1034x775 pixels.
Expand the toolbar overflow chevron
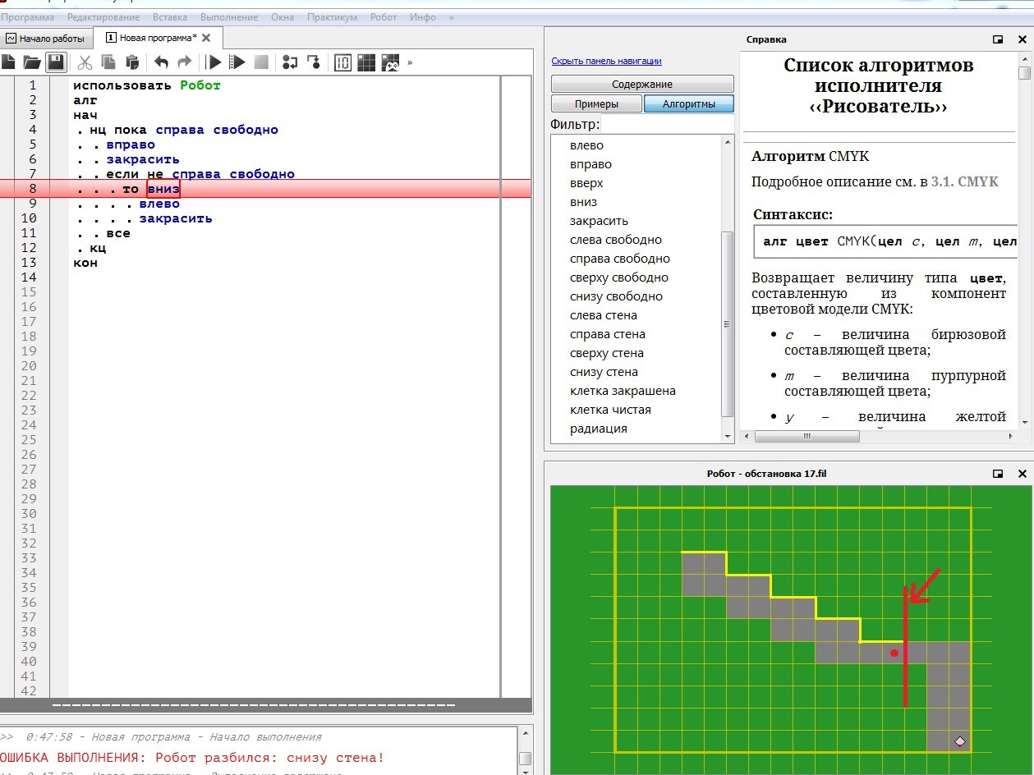coord(410,62)
